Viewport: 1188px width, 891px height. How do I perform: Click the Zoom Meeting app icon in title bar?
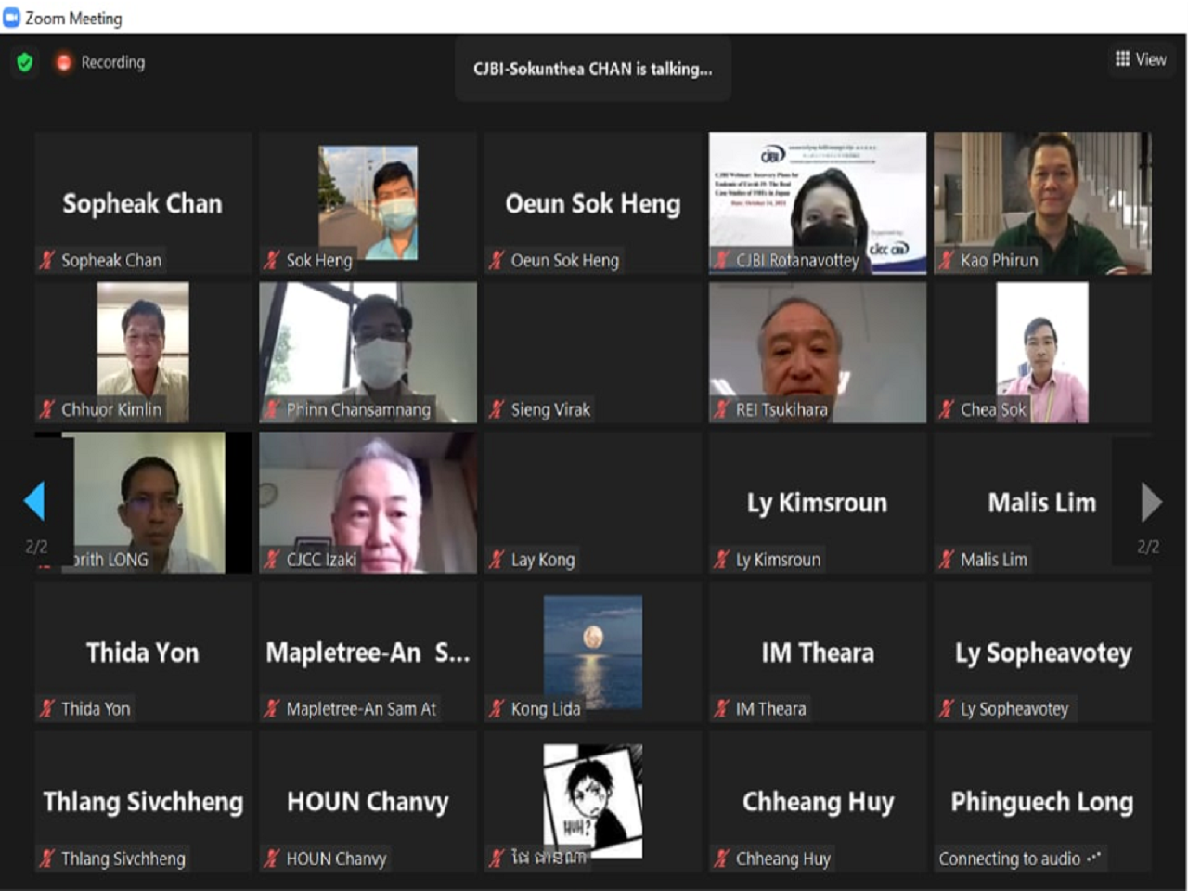pos(11,18)
